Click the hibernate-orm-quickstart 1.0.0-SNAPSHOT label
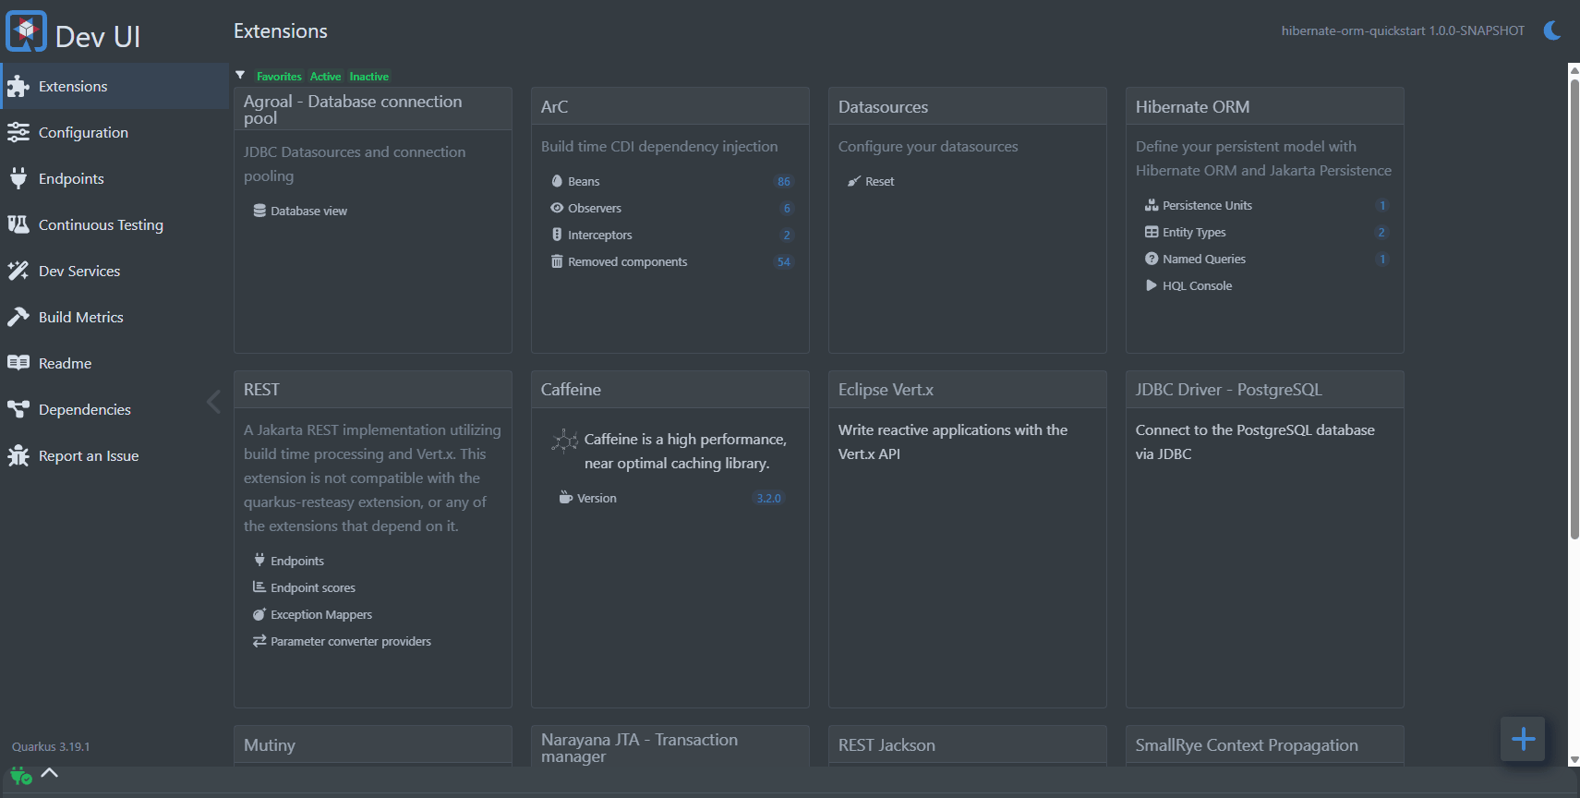Screen dimensions: 1580x798 1403,30
